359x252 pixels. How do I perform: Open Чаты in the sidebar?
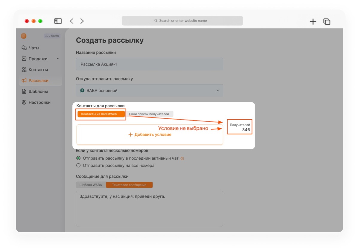pyautogui.click(x=34, y=48)
